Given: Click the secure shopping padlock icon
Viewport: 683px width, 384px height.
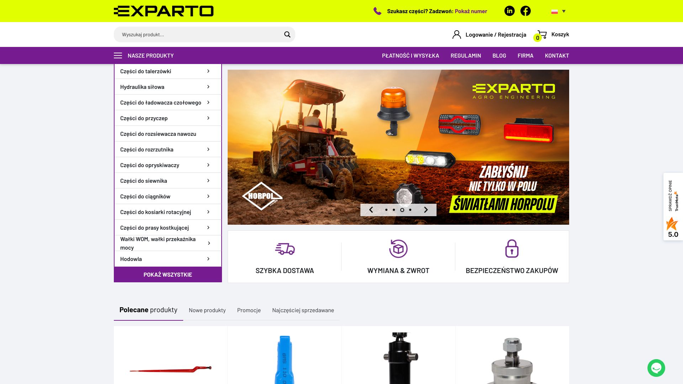Looking at the screenshot, I should (x=512, y=249).
